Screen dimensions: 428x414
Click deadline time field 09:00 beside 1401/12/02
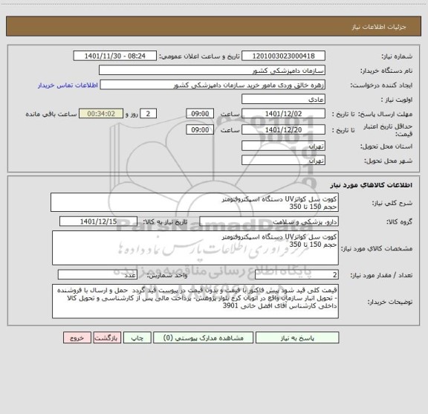[200, 114]
